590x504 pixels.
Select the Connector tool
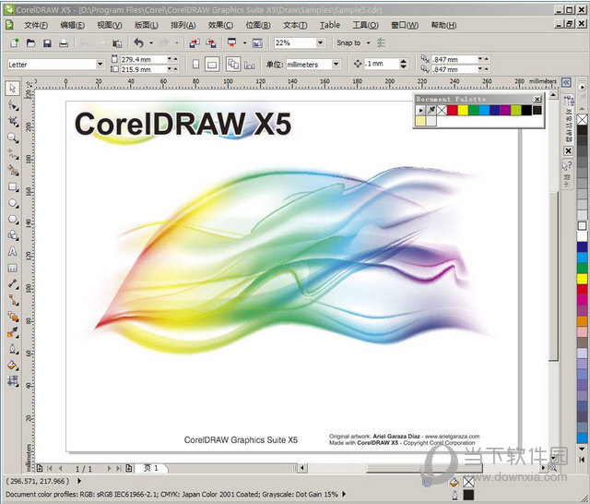click(x=13, y=300)
